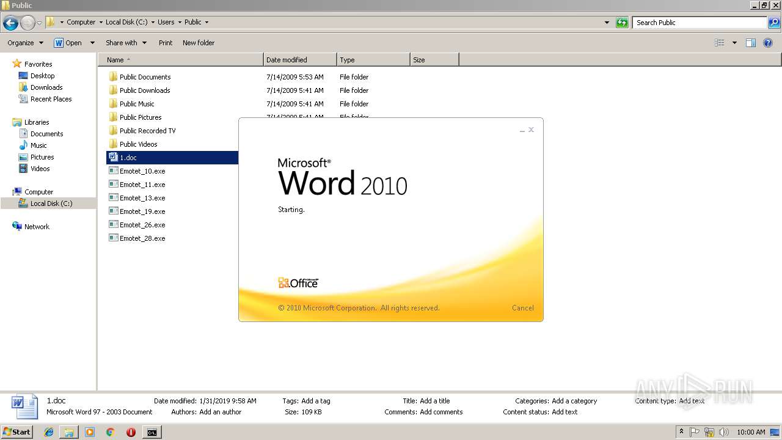Screen dimensions: 782x440
Task: Click the Start button
Action: click(17, 432)
